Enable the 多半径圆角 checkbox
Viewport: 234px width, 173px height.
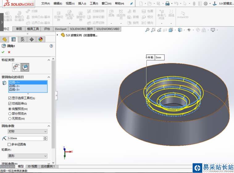9,144
